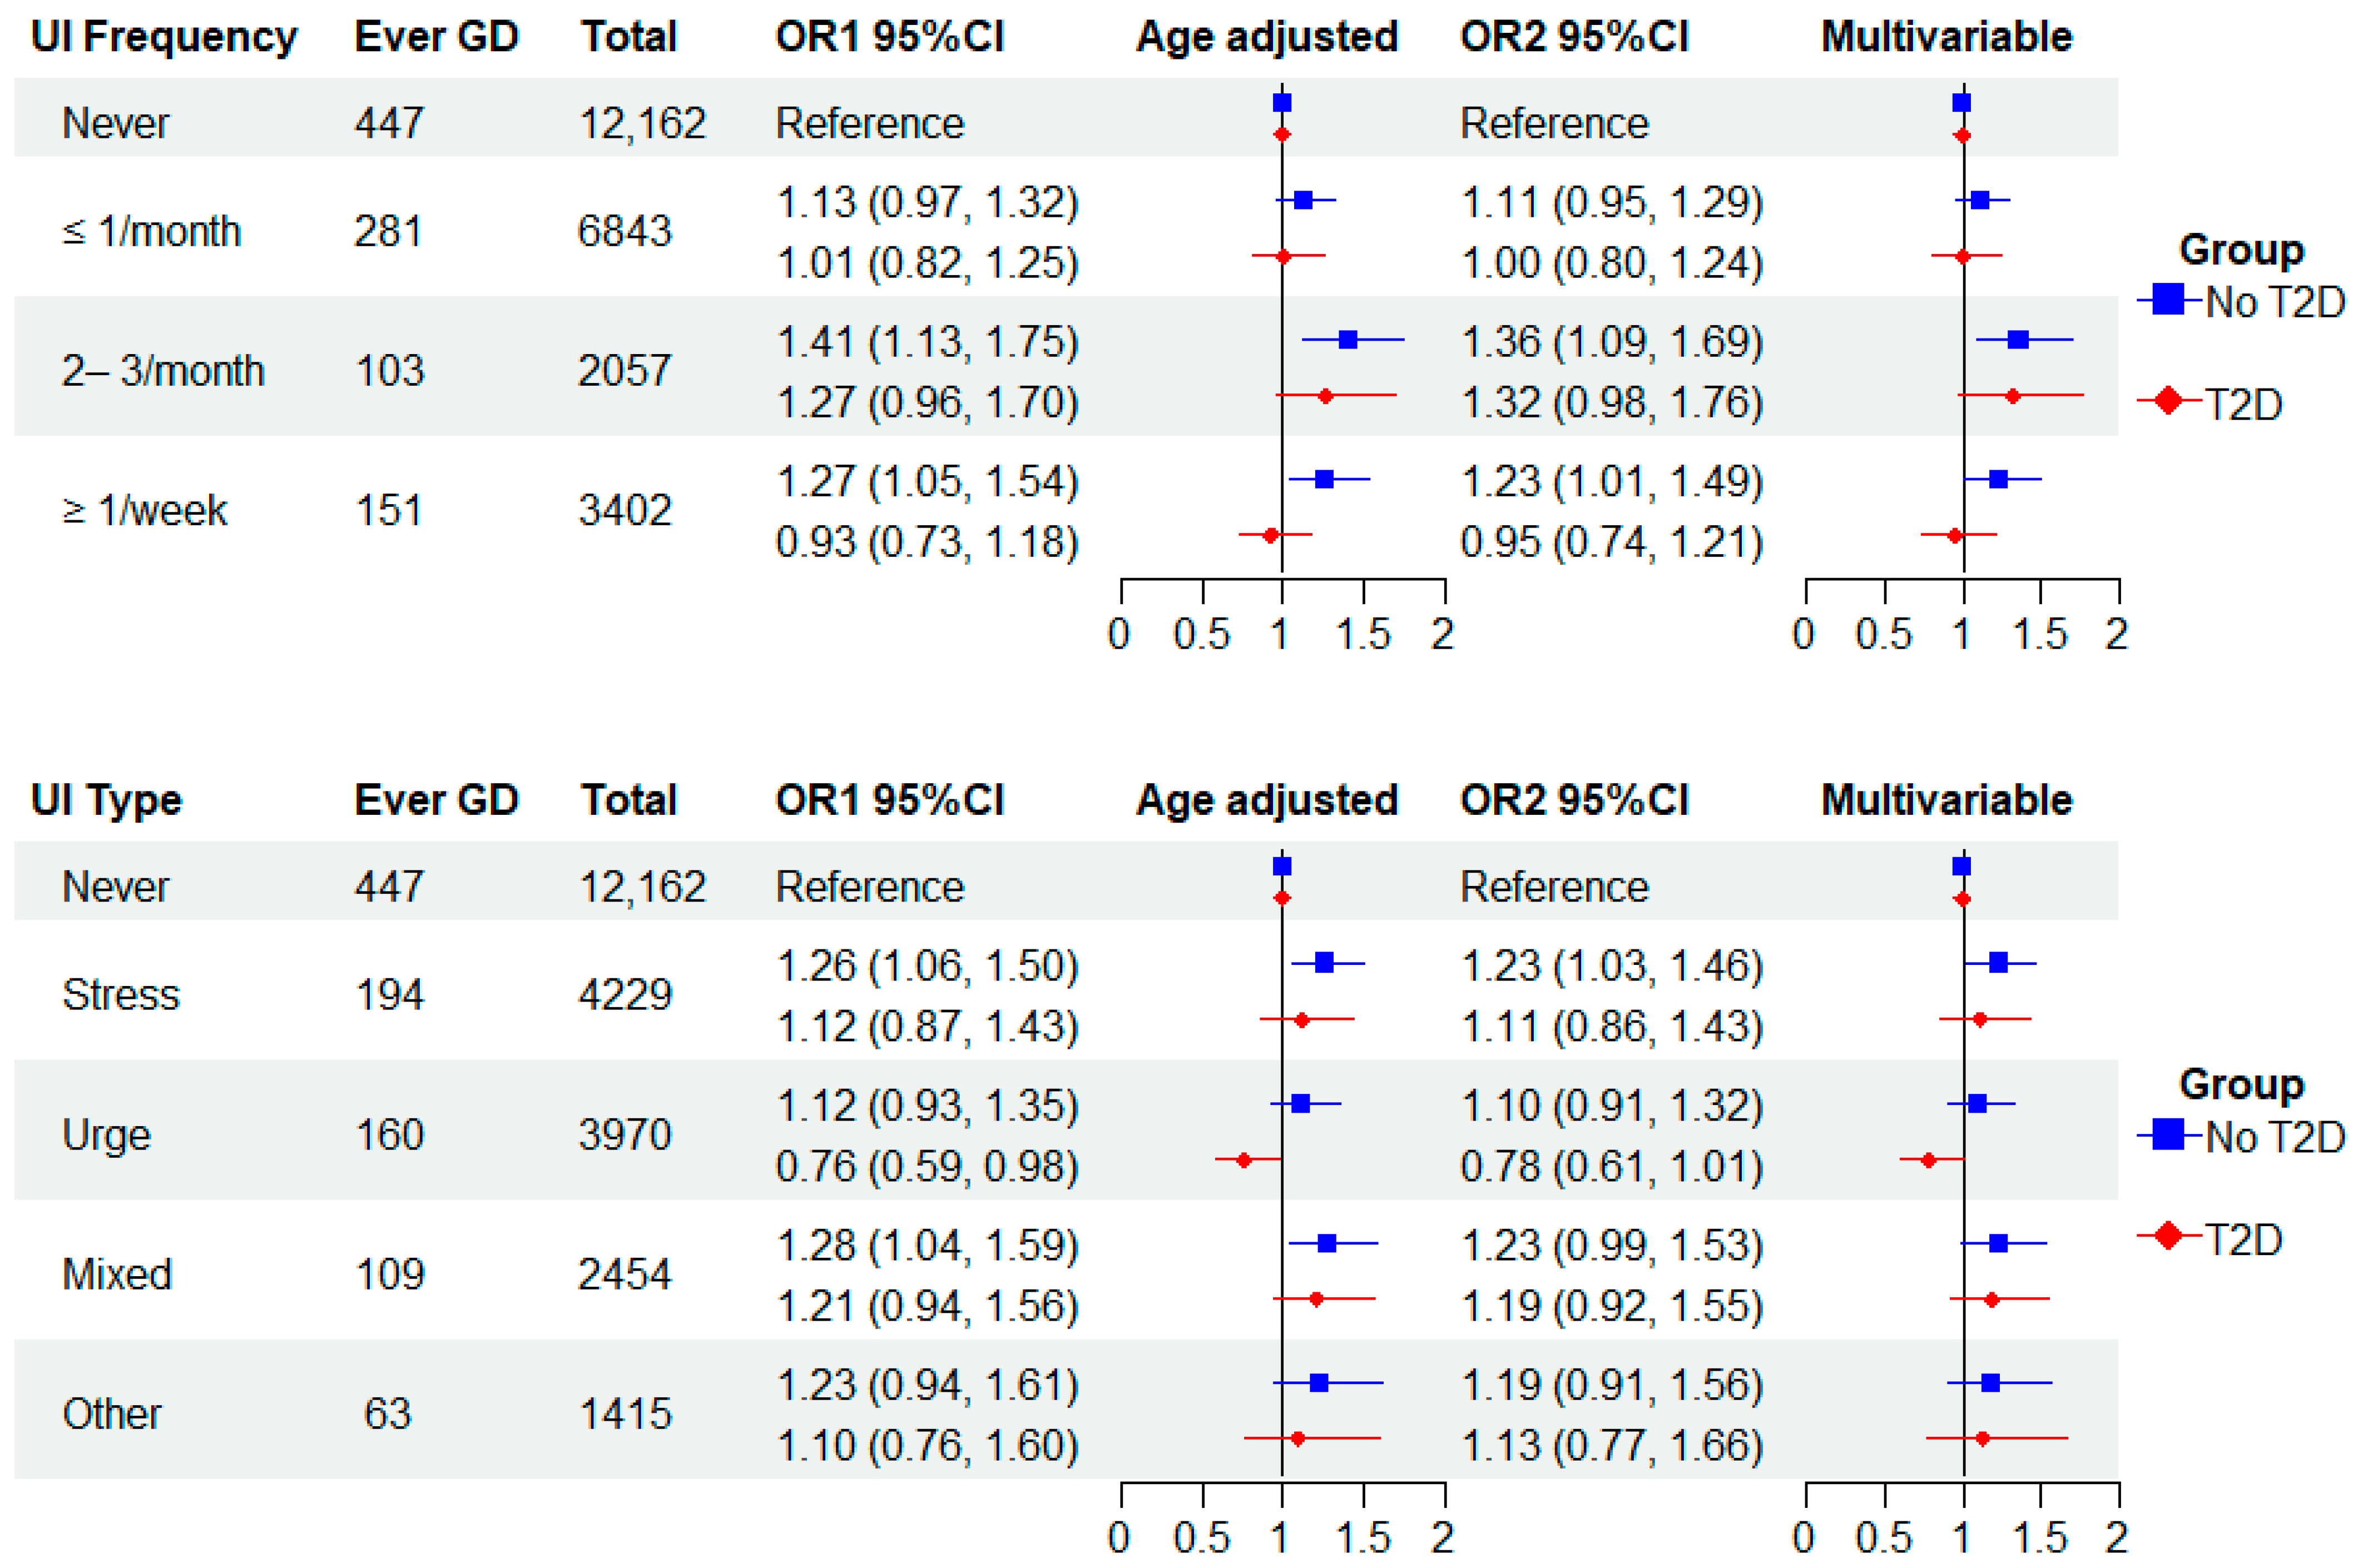2358x1568 pixels.
Task: Click the red T2D diamond in the UI Type legend
Action: tap(2168, 1236)
